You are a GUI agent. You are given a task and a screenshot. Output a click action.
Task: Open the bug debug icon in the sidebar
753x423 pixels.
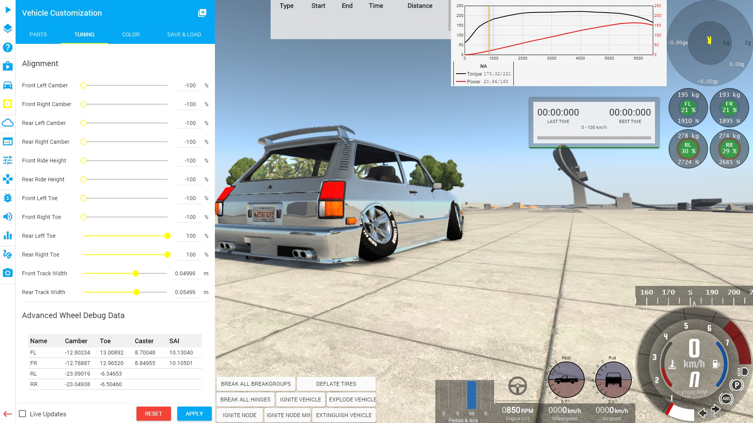(x=8, y=198)
